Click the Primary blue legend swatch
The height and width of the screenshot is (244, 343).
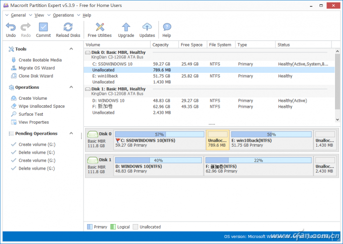point(90,227)
